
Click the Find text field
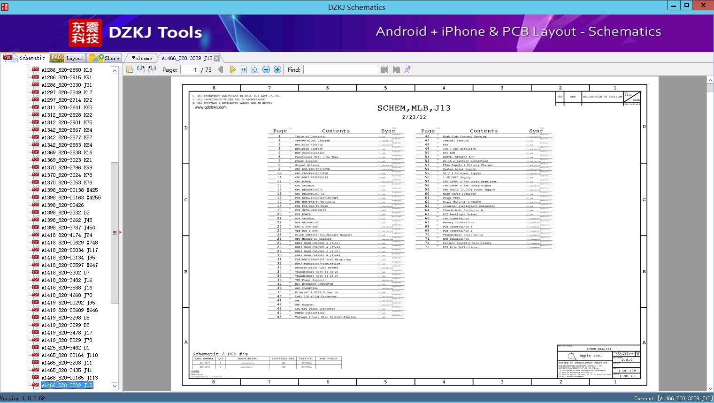(x=340, y=69)
